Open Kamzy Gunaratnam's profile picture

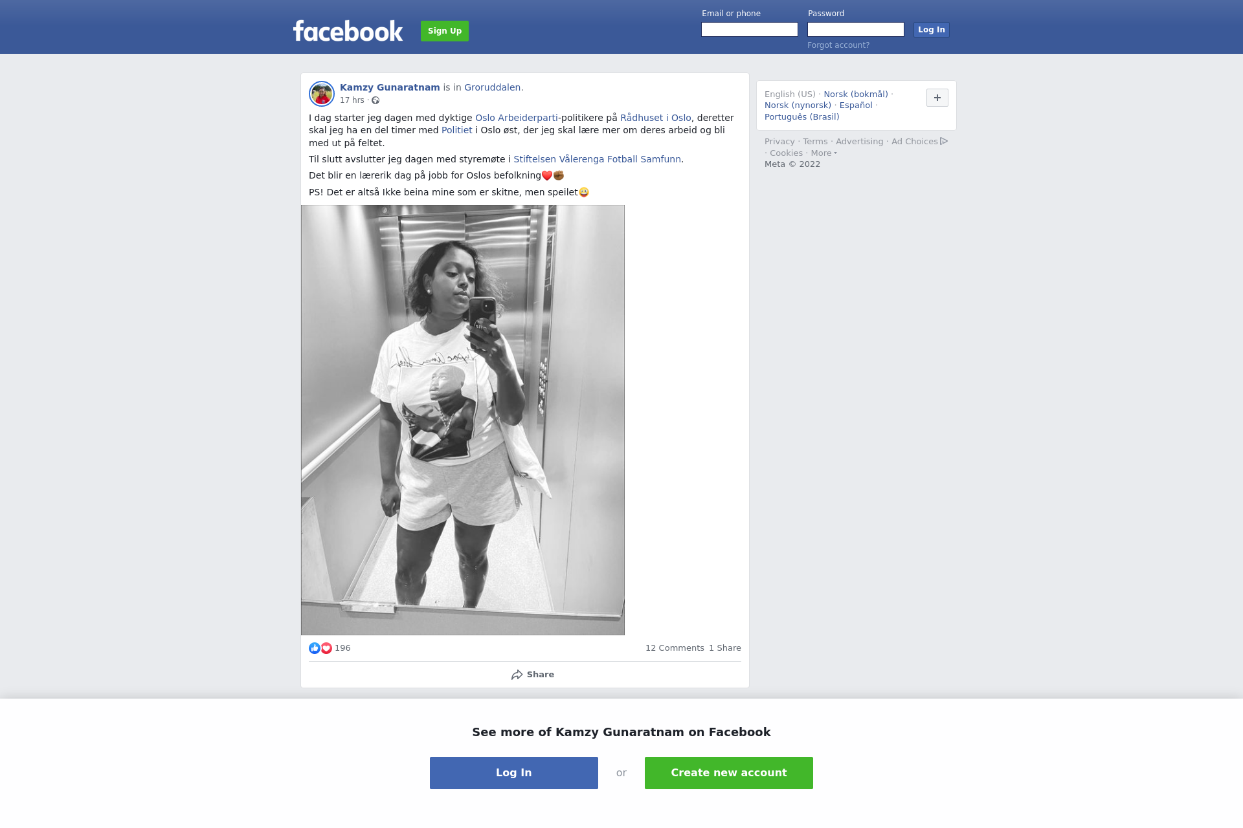(x=322, y=94)
